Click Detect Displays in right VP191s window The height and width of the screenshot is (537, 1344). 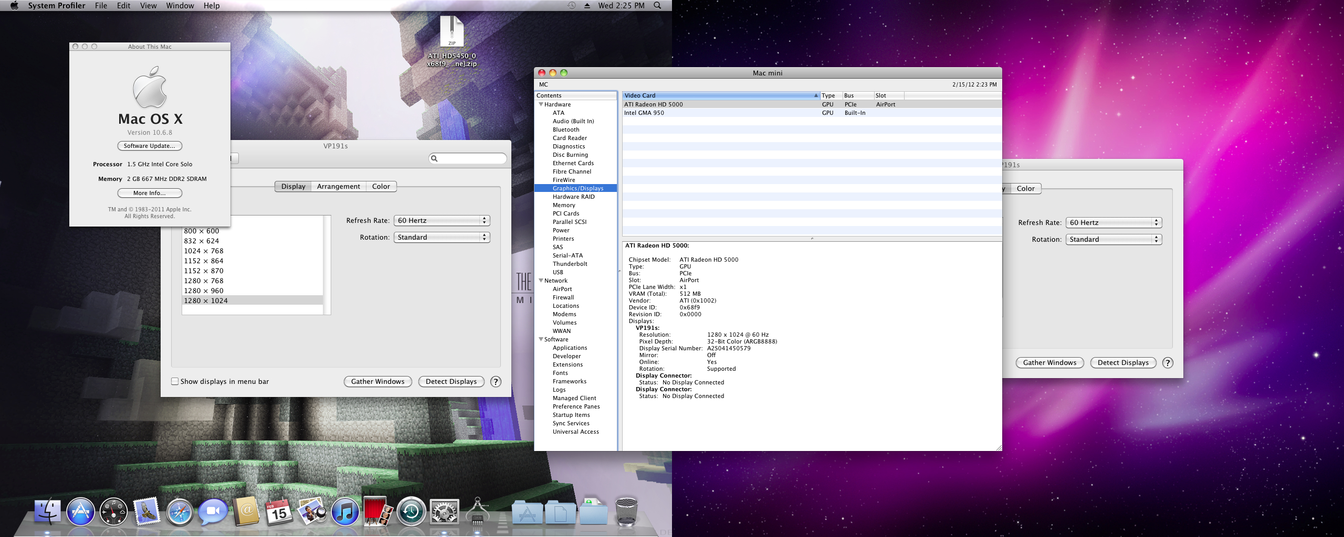[x=1123, y=363]
